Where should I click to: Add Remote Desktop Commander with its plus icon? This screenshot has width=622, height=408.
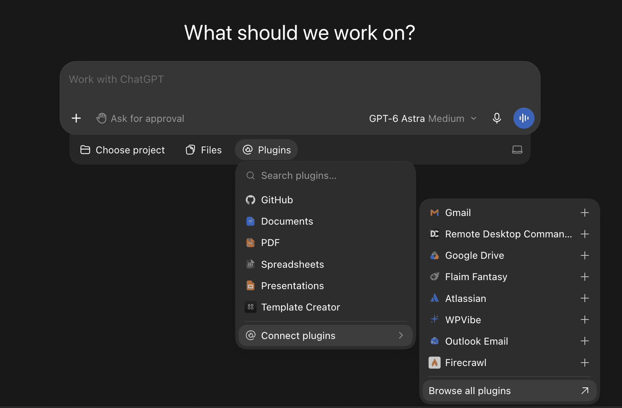click(x=584, y=234)
